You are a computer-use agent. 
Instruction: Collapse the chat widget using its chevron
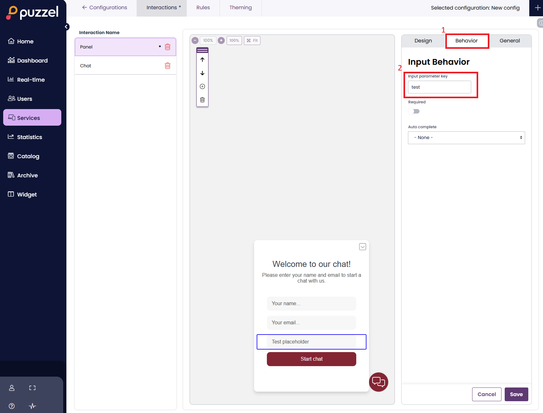pos(362,247)
